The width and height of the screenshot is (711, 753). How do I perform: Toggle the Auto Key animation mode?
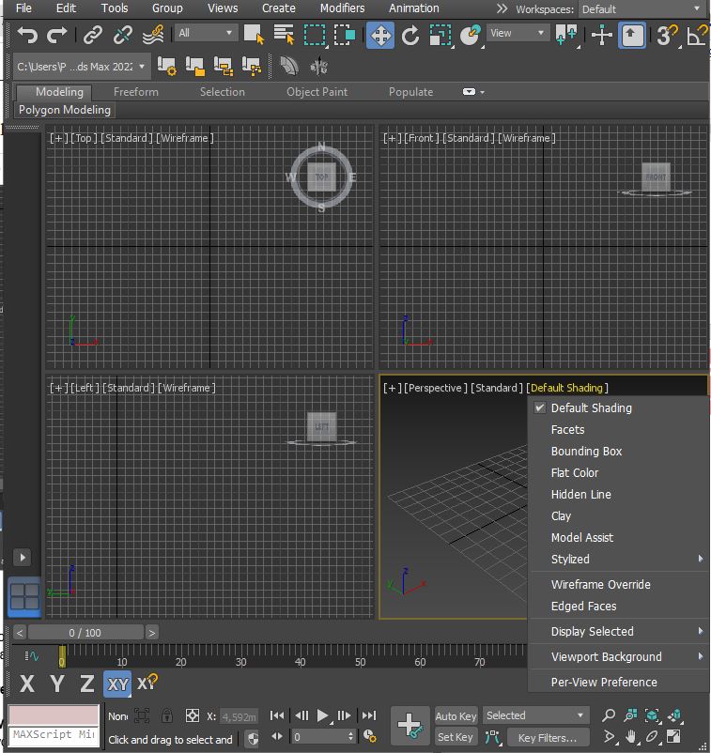[456, 716]
